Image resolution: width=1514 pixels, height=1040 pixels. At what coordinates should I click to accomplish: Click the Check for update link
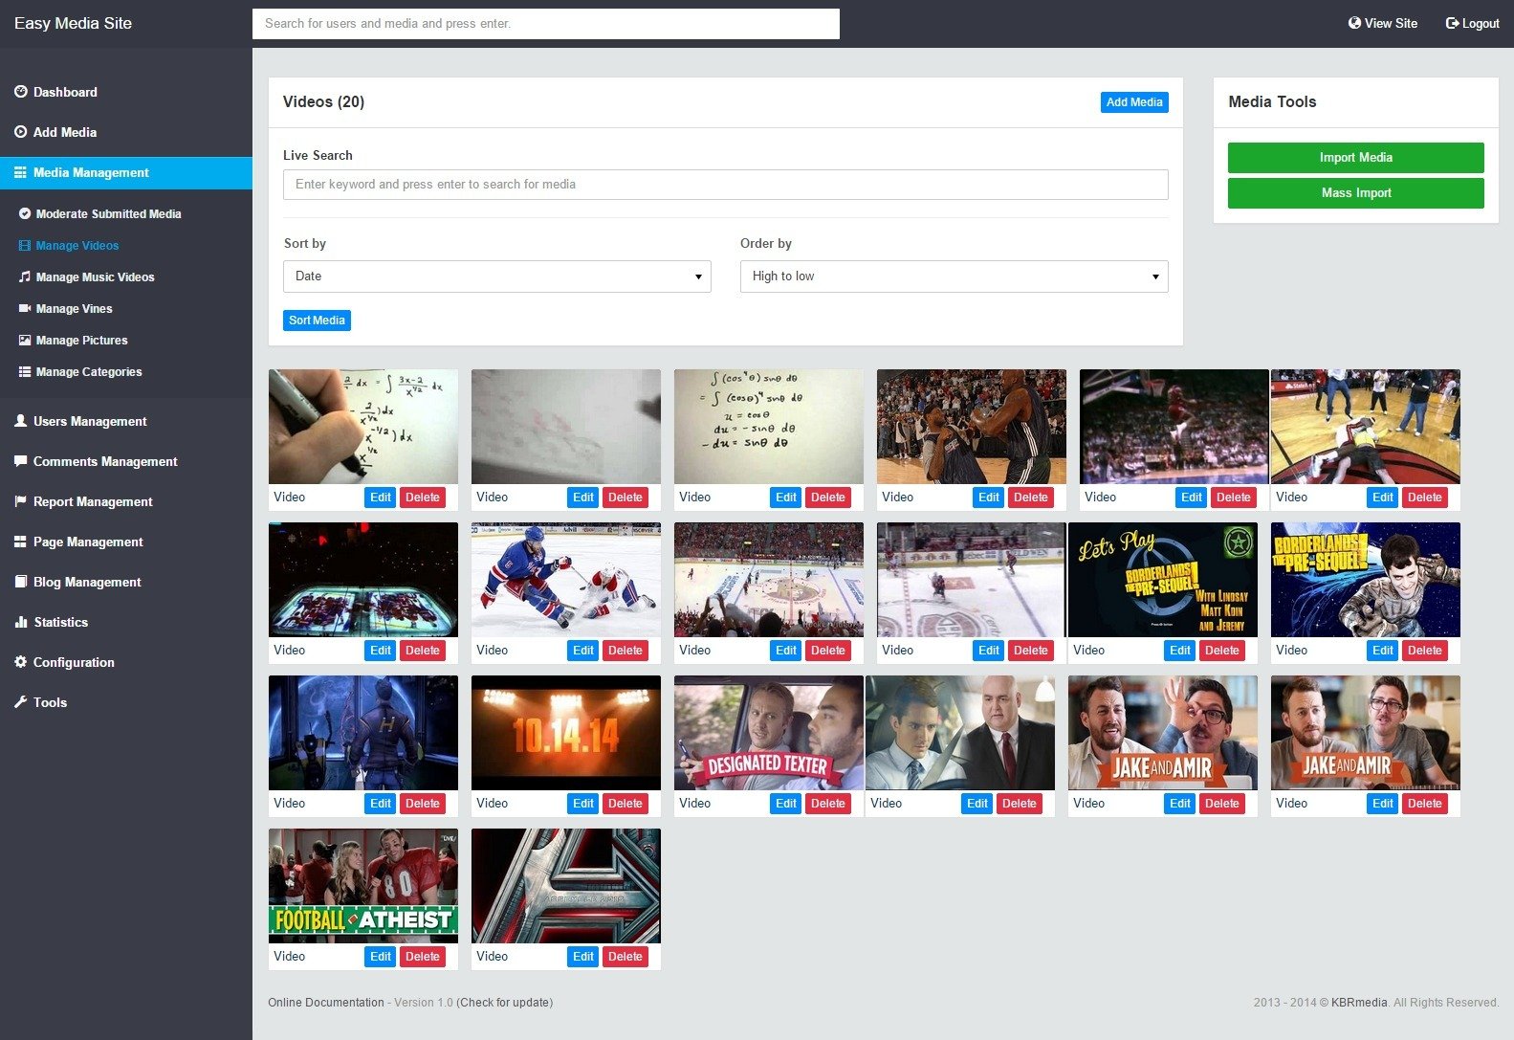pos(505,1003)
